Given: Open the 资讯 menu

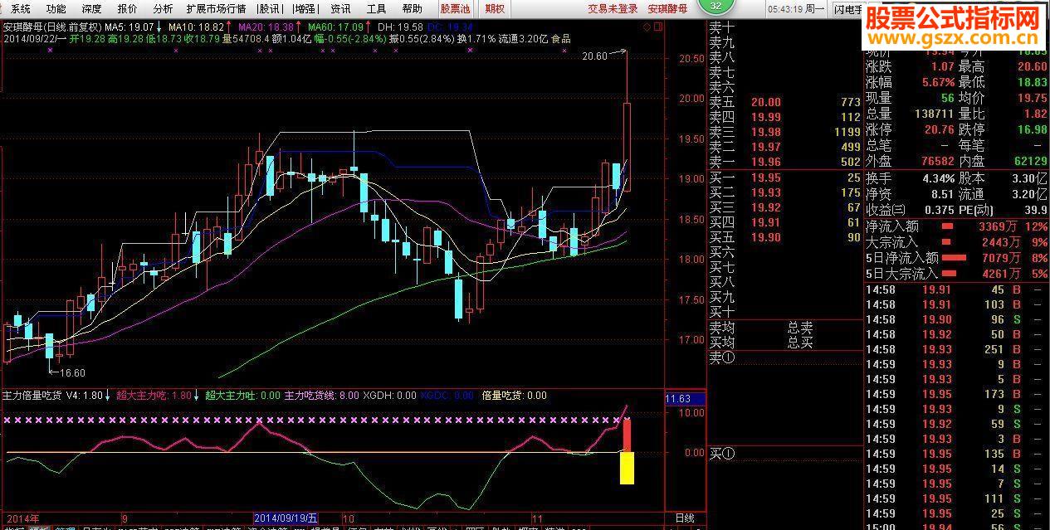Looking at the screenshot, I should [x=340, y=8].
